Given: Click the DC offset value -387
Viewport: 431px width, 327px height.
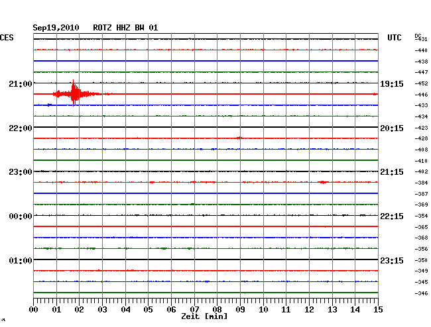Looking at the screenshot, I should [421, 194].
